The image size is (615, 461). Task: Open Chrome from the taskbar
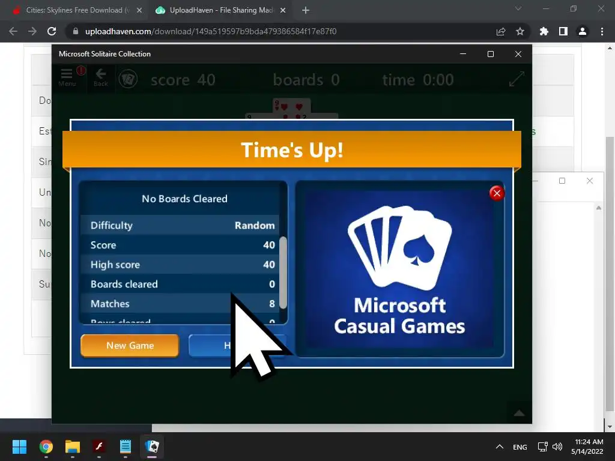point(46,447)
